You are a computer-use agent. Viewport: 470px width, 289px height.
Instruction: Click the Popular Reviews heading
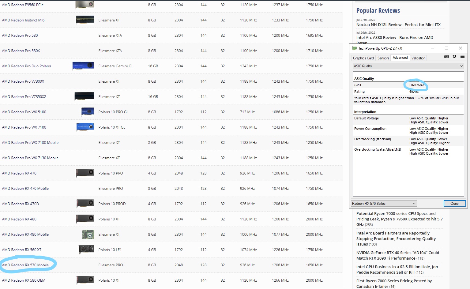tap(378, 11)
